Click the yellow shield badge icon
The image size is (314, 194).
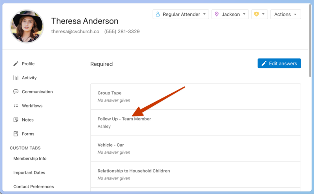[x=256, y=14]
